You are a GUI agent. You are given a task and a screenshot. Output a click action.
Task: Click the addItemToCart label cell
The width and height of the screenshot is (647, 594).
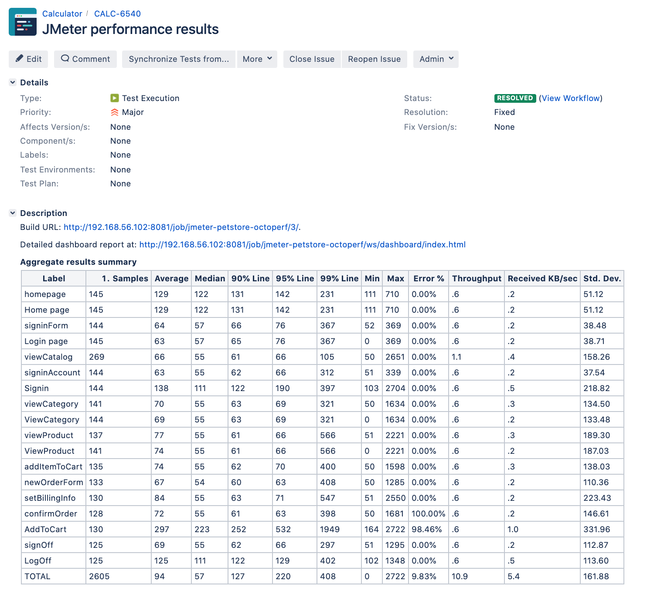coord(54,467)
